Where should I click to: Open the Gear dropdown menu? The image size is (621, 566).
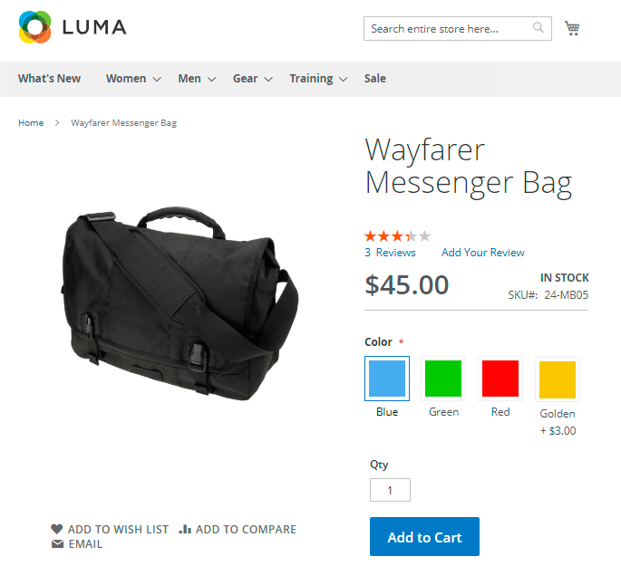[253, 79]
